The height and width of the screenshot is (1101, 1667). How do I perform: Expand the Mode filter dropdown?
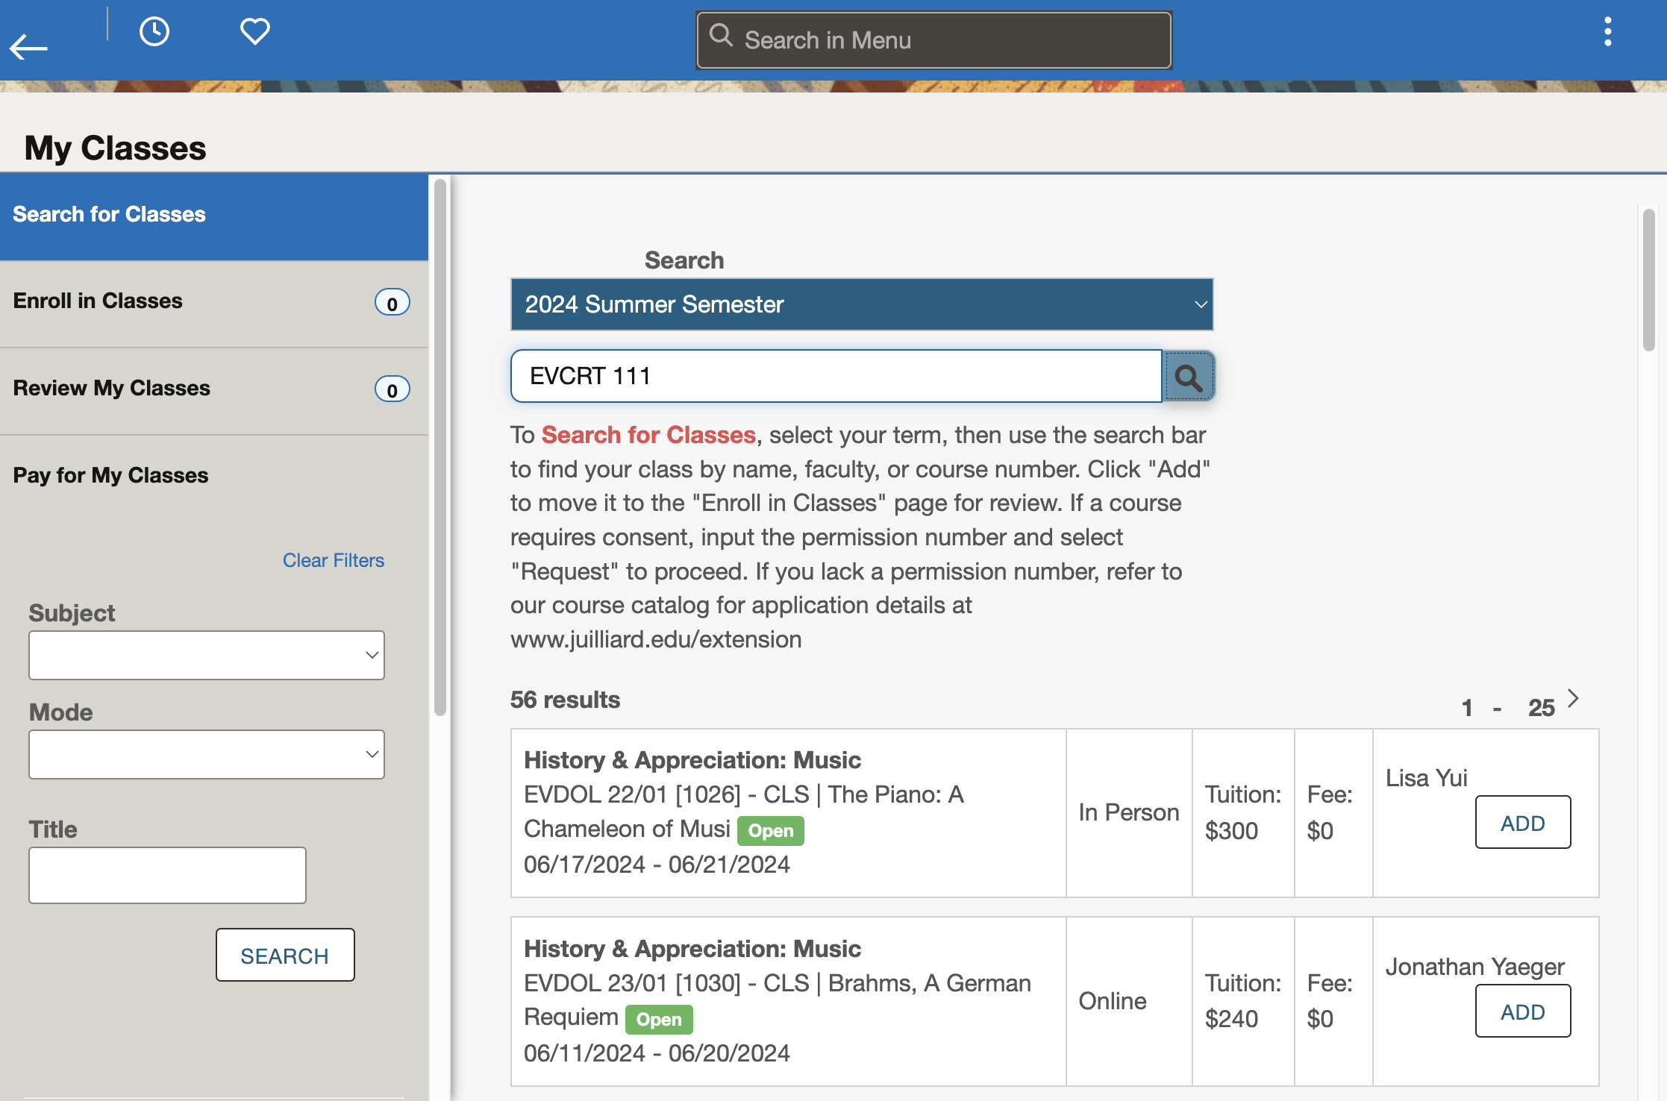(207, 754)
